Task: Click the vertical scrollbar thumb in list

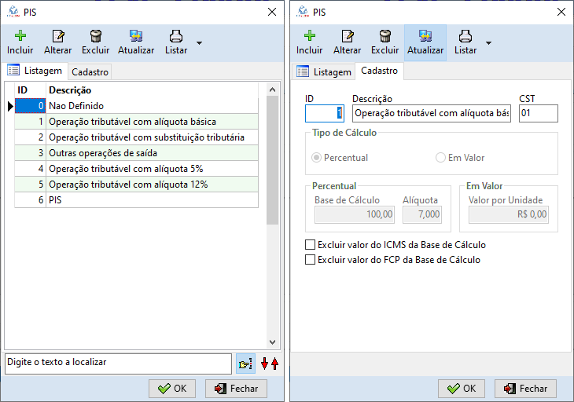Action: [272, 160]
